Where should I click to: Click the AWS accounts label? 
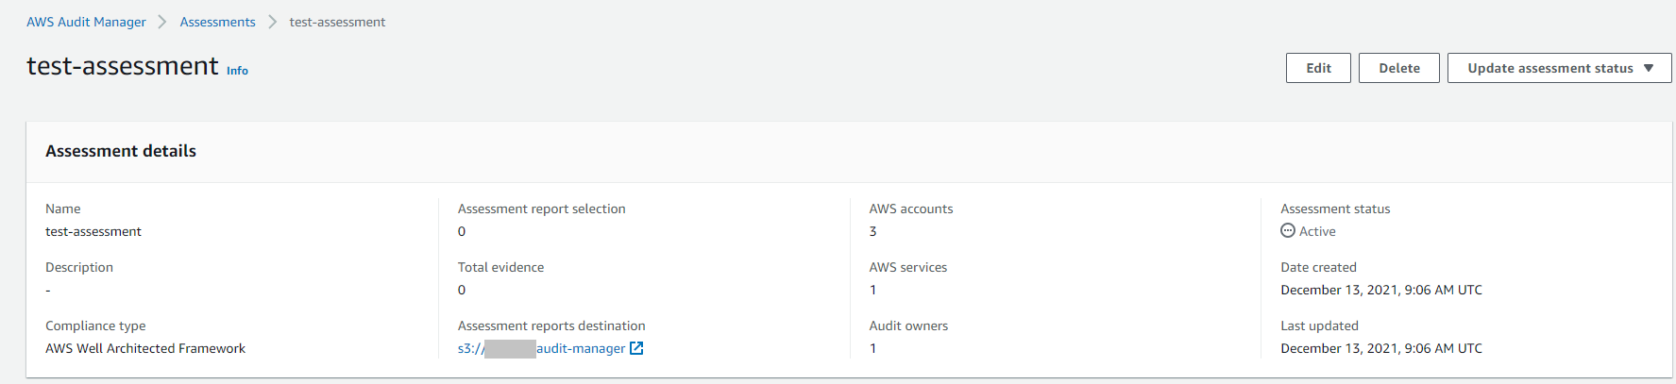point(911,209)
